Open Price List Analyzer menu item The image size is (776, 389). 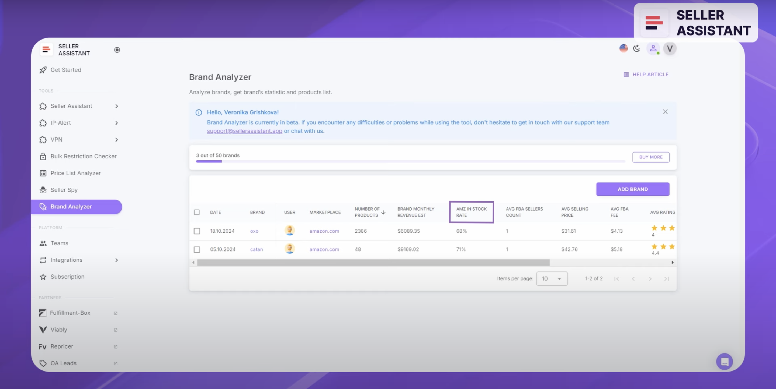[x=75, y=173]
